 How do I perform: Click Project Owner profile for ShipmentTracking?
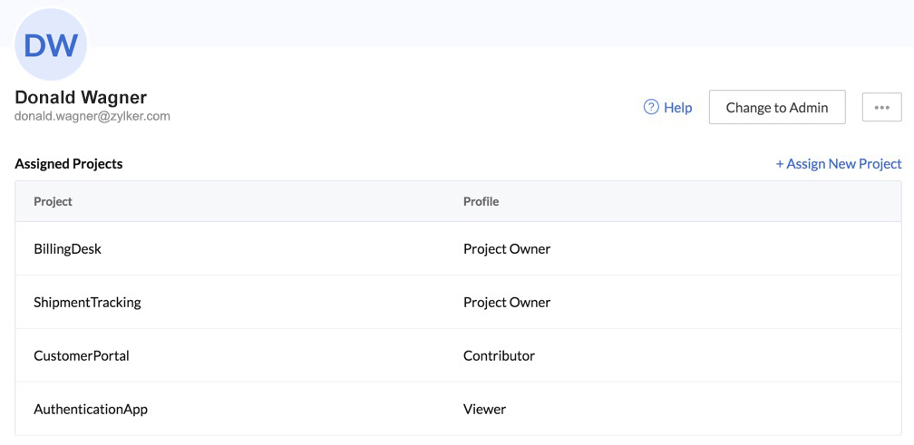point(507,302)
